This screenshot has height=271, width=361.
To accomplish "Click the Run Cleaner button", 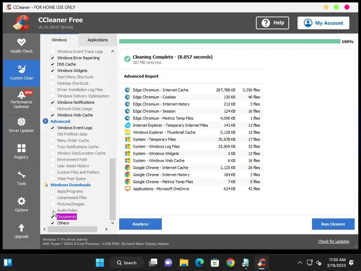I will (x=333, y=224).
